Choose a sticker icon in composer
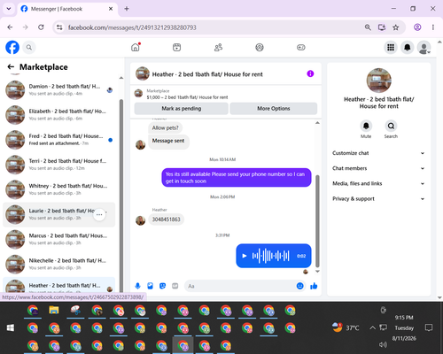Screen dimensions: 443x354 coord(162,286)
